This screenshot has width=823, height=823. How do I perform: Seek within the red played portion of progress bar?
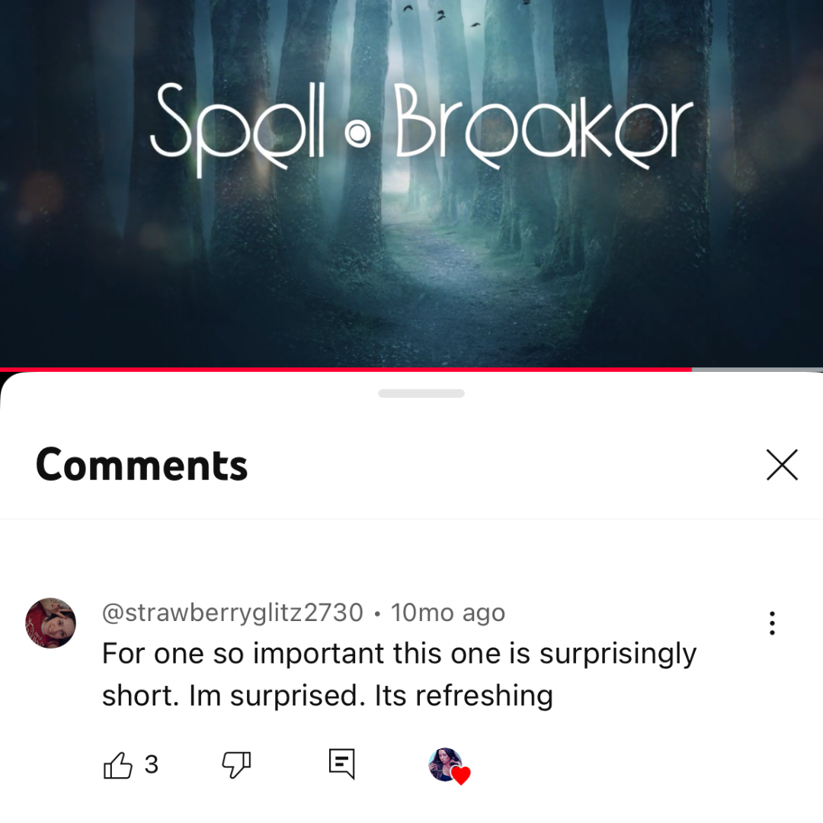click(x=345, y=370)
